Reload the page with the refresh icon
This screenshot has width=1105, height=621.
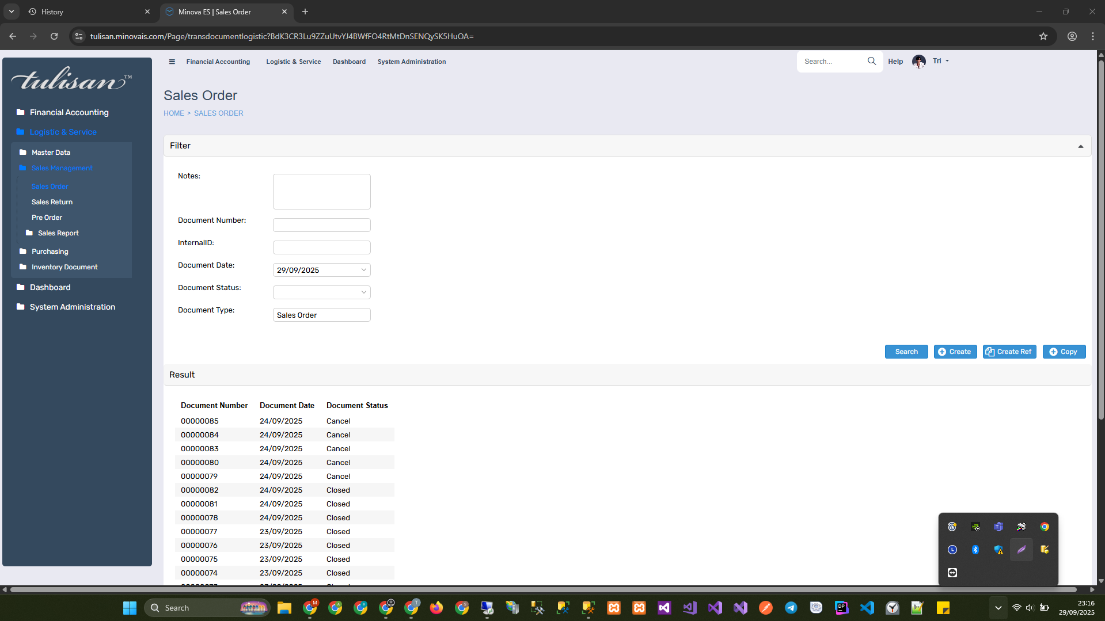tap(54, 36)
